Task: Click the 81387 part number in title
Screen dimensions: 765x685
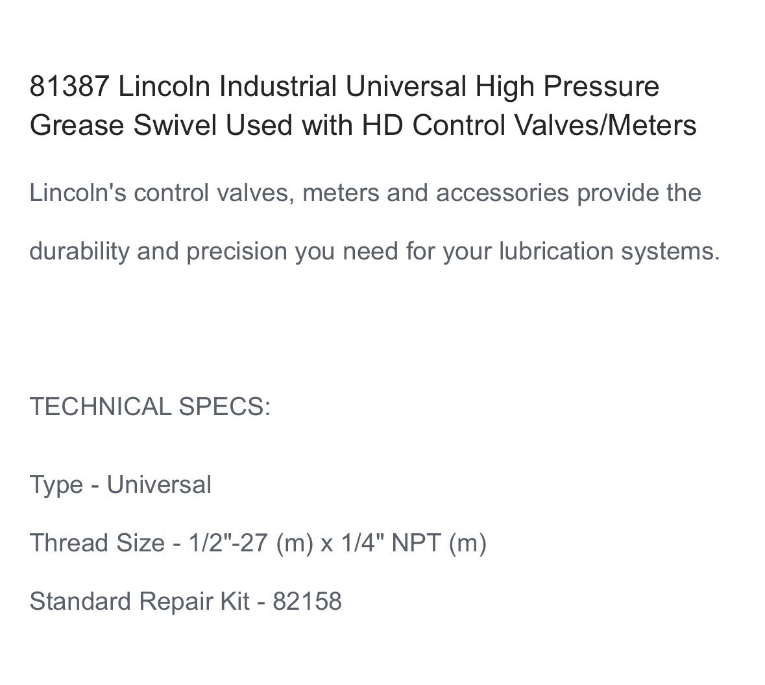Action: 69,86
